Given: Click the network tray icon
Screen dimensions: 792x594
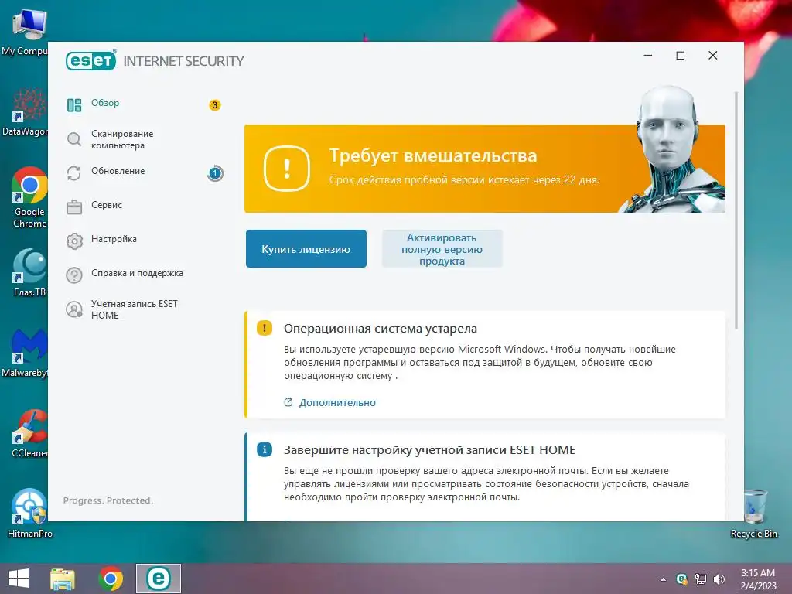Looking at the screenshot, I should [x=701, y=579].
